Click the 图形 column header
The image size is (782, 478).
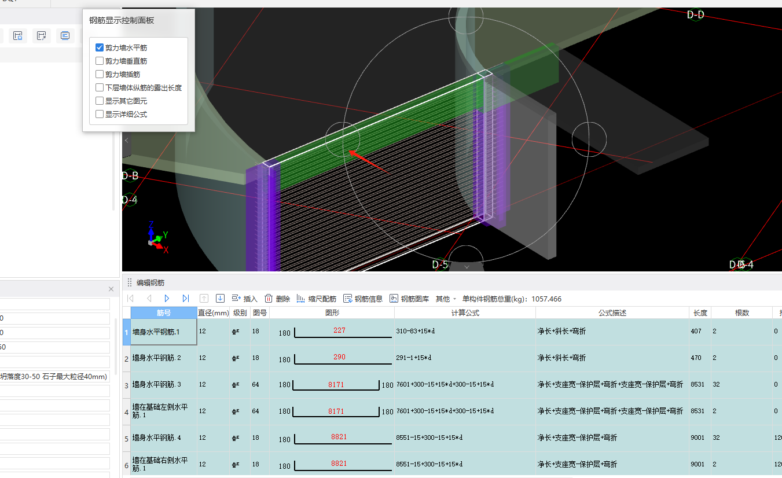pyautogui.click(x=332, y=312)
